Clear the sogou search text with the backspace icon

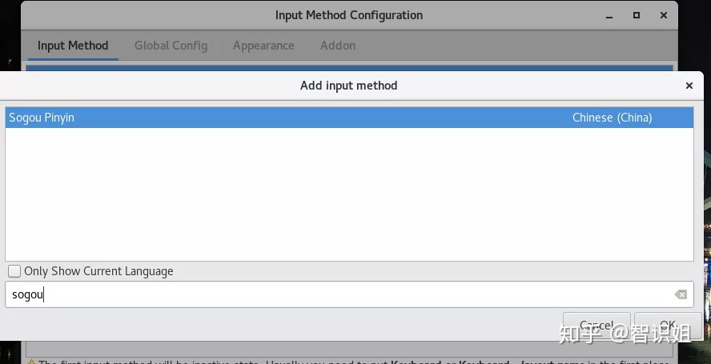(x=680, y=294)
